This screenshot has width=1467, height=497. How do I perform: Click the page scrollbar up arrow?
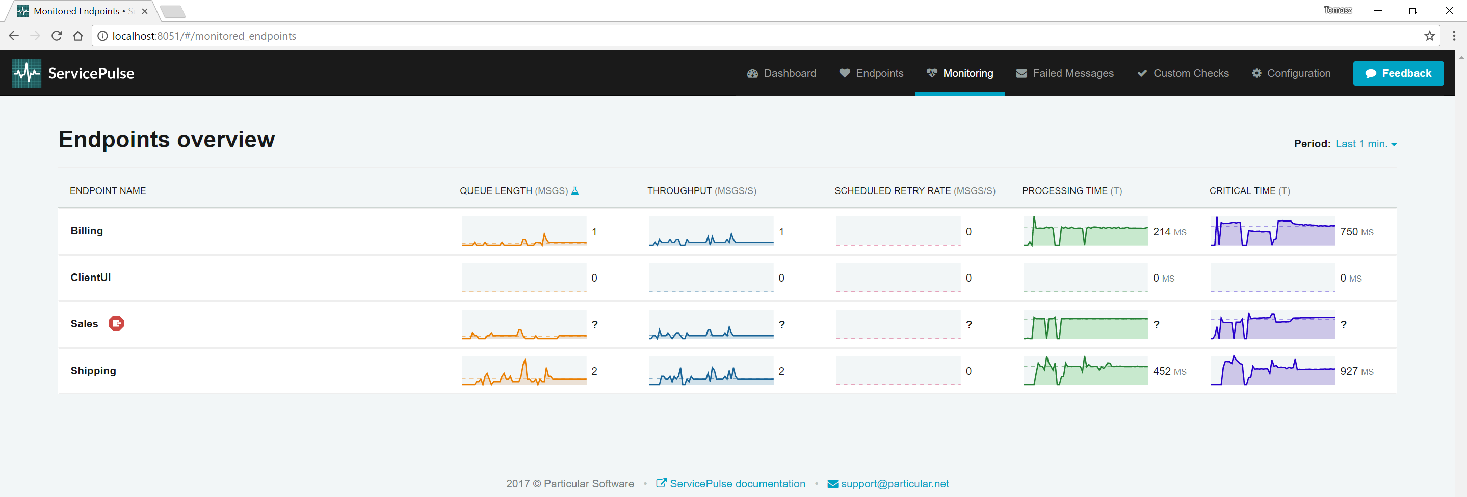pyautogui.click(x=1461, y=57)
